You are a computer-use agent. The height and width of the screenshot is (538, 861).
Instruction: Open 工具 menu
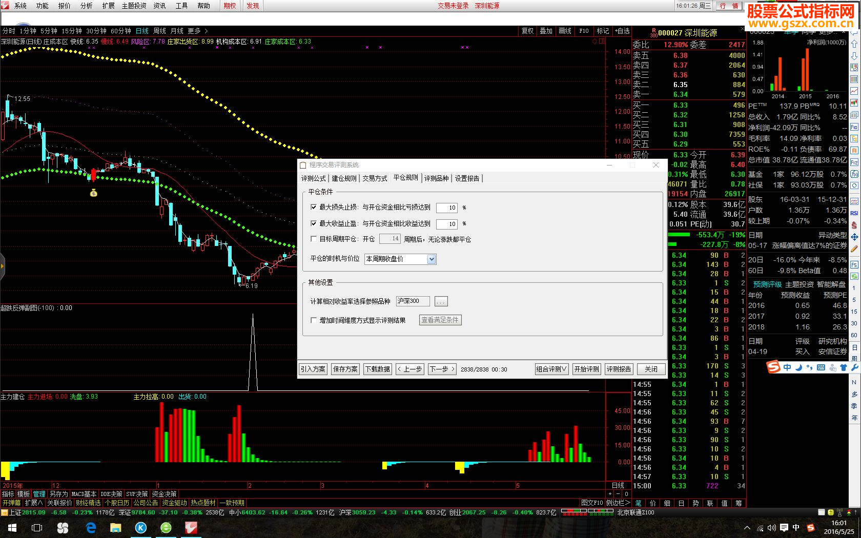tap(181, 6)
